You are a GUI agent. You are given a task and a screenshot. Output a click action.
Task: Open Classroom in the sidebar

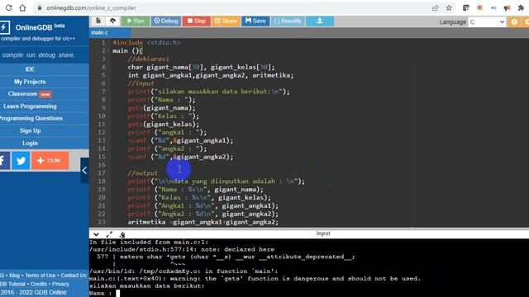30,94
